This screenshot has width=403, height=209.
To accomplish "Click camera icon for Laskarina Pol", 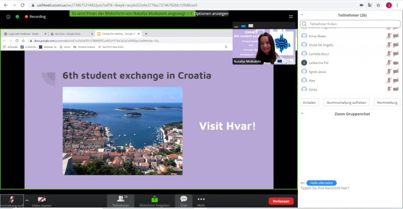I will point(396,63).
